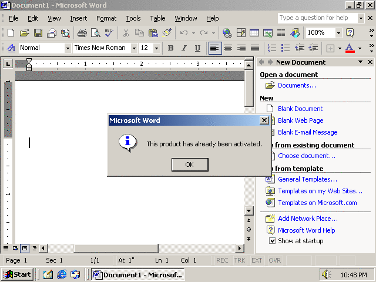Open the Table menu
The width and height of the screenshot is (376, 282).
pos(157,18)
